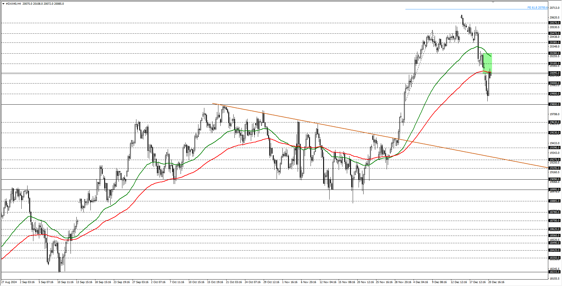The width and height of the screenshot is (562, 286).
Task: Click the 10 Sep 11:16 time label
Action: [66, 282]
